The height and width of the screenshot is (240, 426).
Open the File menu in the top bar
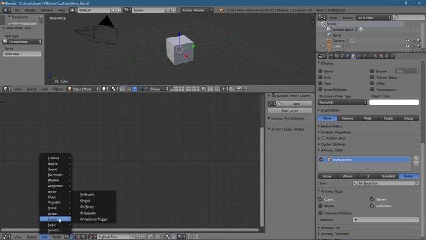[17, 11]
